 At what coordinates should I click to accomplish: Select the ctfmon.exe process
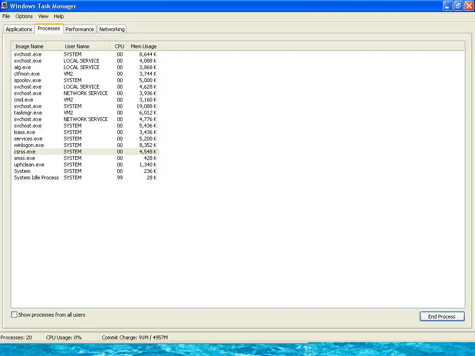click(85, 74)
